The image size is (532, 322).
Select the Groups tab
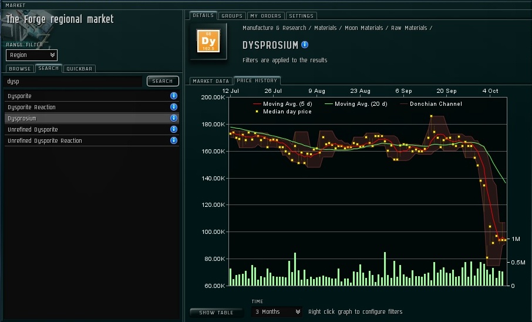[232, 16]
